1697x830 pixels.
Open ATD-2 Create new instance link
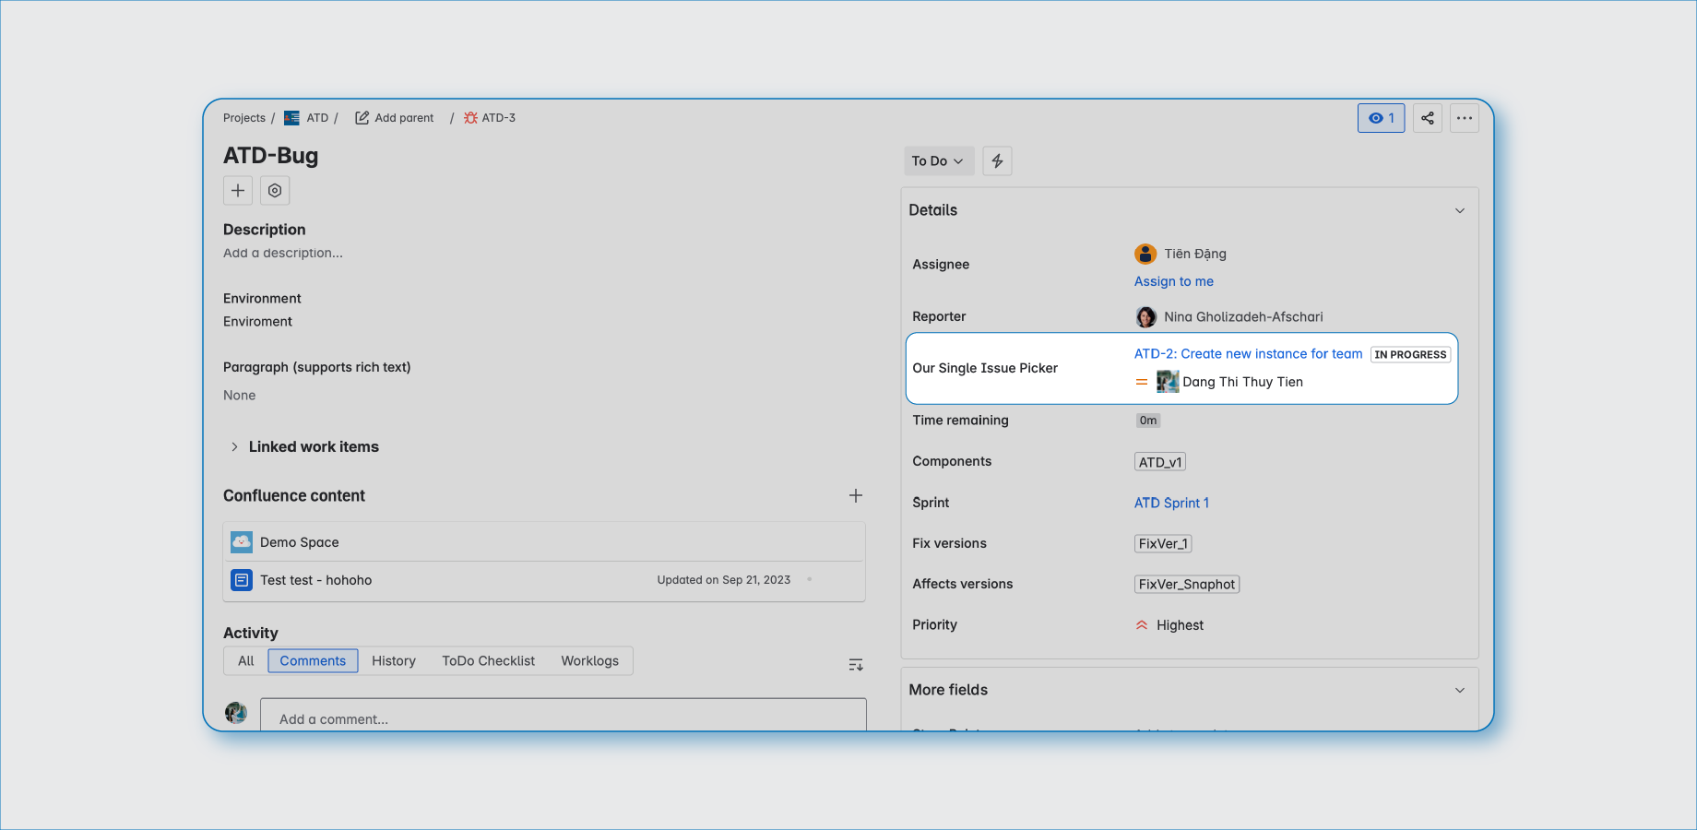click(x=1247, y=354)
